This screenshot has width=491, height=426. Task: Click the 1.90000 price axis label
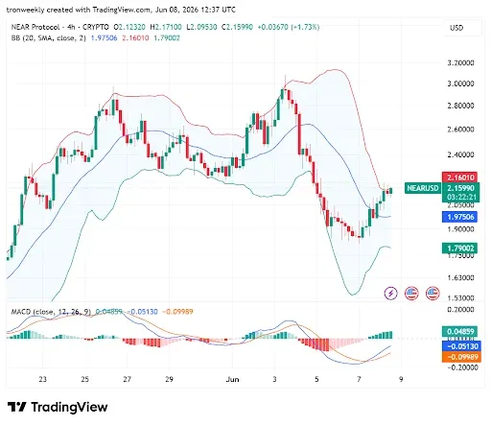pyautogui.click(x=460, y=229)
